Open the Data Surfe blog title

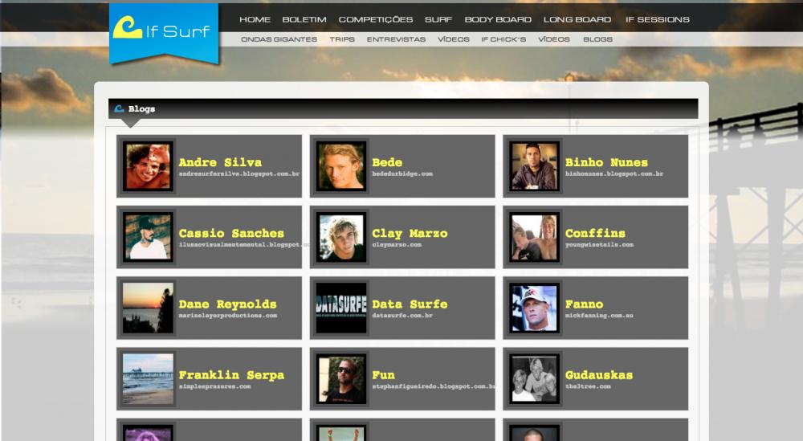(x=410, y=304)
